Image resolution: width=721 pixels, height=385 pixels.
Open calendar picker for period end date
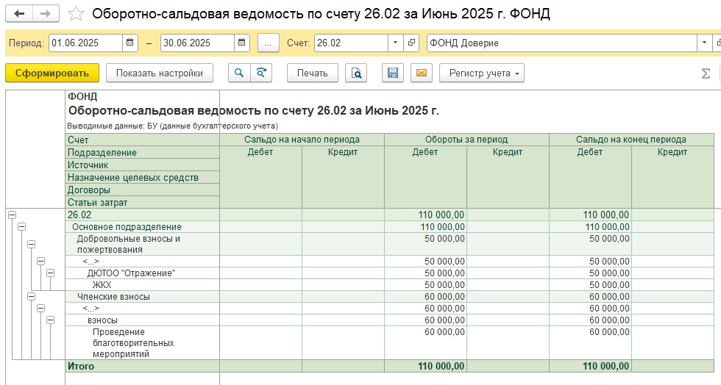tap(242, 43)
